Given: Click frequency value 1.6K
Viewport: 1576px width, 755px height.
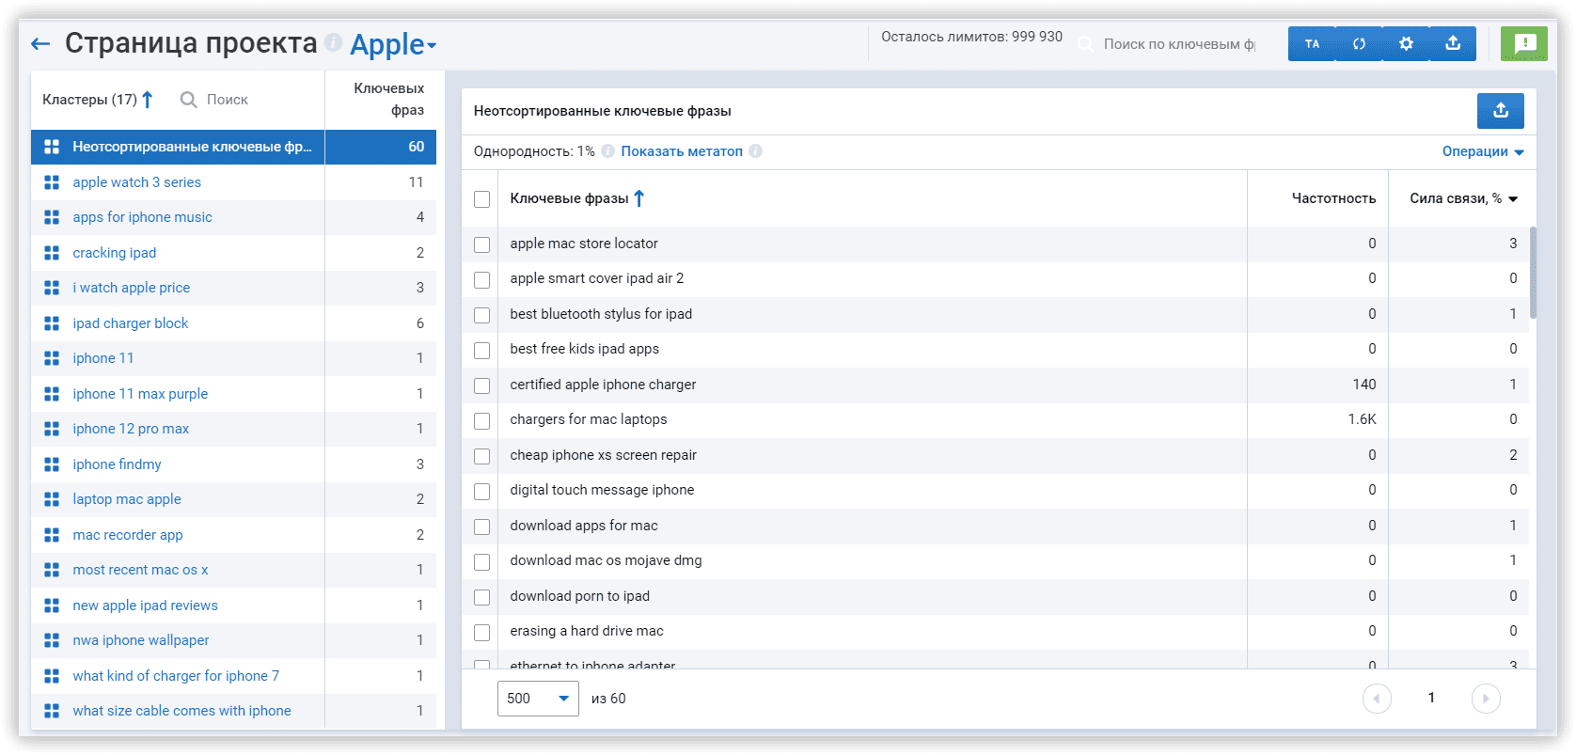Looking at the screenshot, I should [1362, 419].
